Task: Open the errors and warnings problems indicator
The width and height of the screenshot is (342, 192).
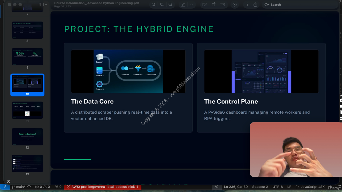Action: [x=42, y=187]
